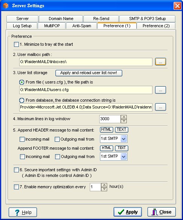Open the database connection string builder
183x220 pixels.
click(160, 107)
